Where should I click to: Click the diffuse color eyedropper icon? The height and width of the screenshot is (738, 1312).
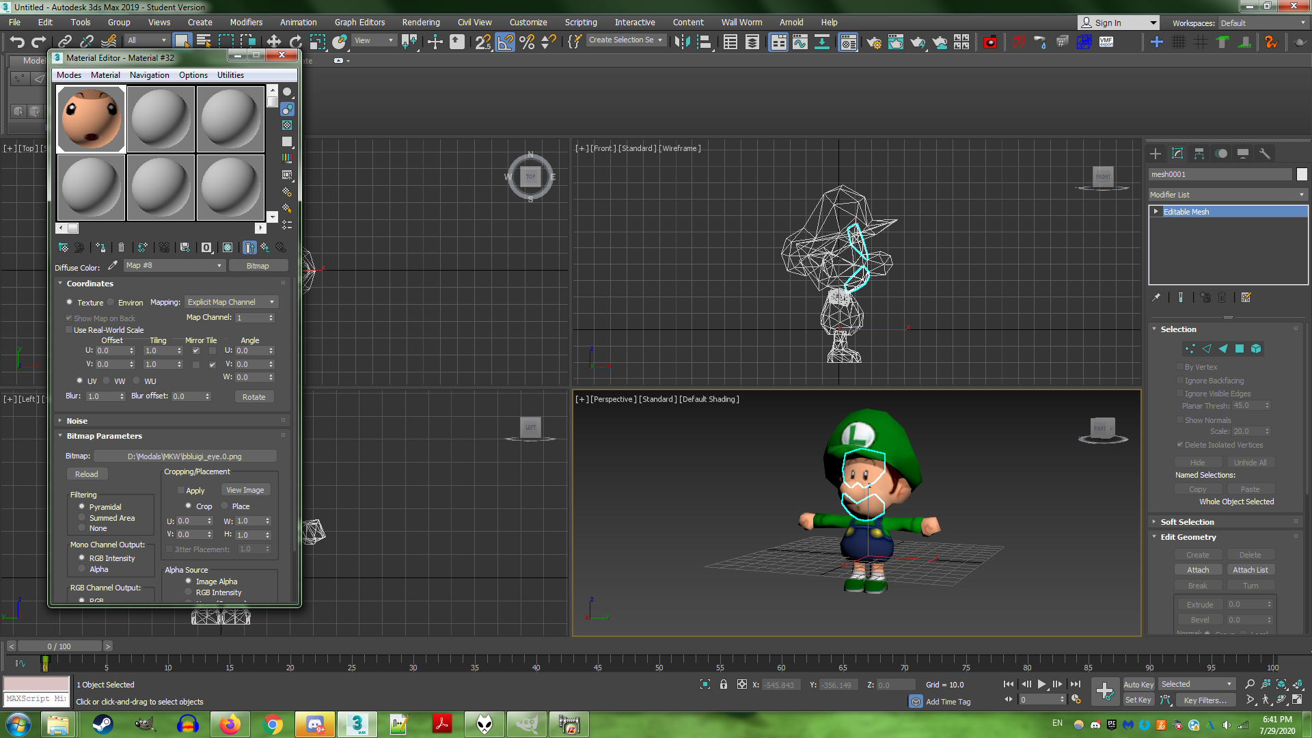pos(113,265)
